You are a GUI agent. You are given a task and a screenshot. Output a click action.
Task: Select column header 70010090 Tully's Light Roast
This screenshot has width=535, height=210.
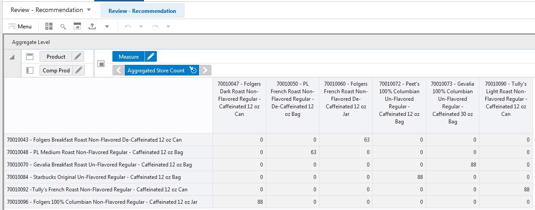click(x=507, y=106)
